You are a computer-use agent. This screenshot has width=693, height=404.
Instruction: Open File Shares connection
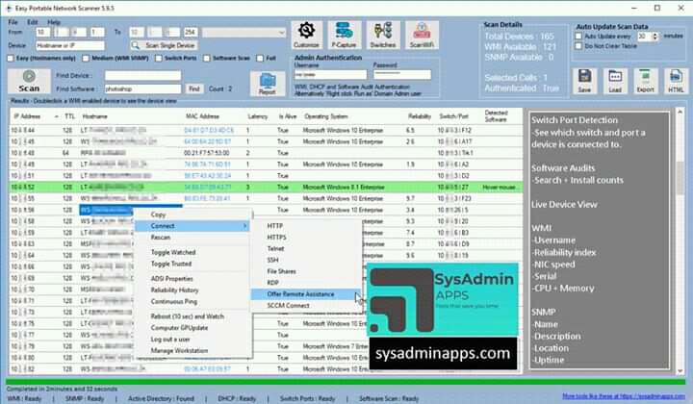(x=306, y=271)
